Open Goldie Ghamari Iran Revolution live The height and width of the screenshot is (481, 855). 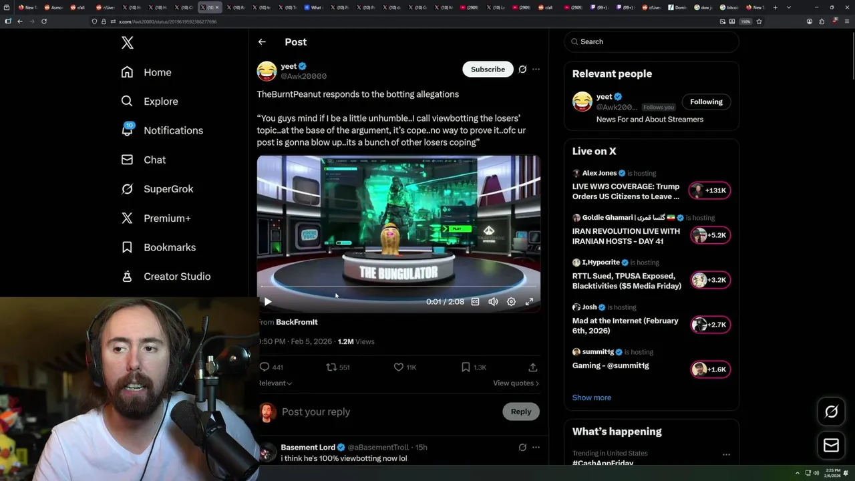626,236
